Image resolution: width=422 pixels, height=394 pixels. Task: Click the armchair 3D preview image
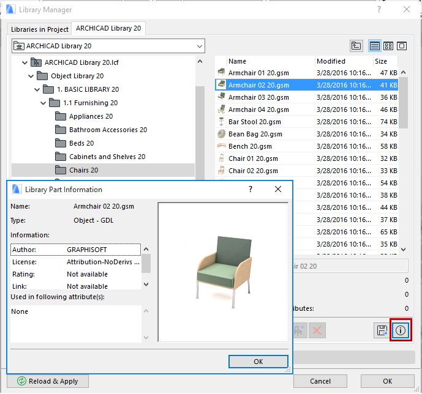tap(224, 272)
